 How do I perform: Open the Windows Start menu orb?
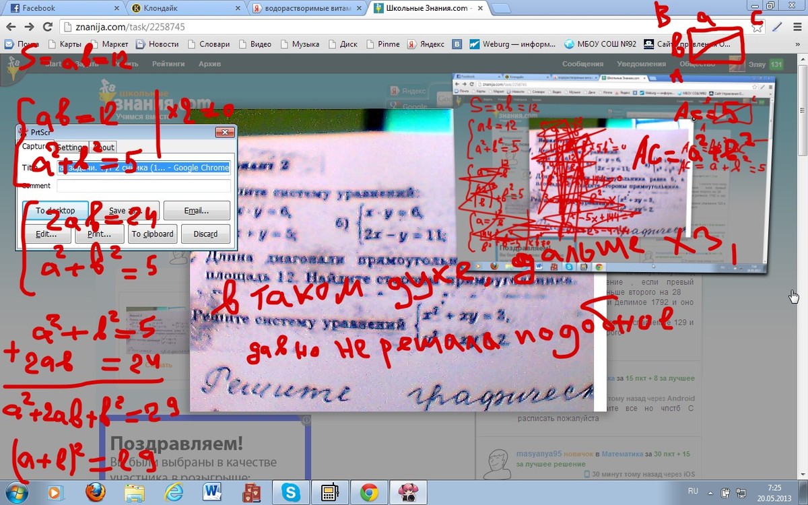[16, 492]
